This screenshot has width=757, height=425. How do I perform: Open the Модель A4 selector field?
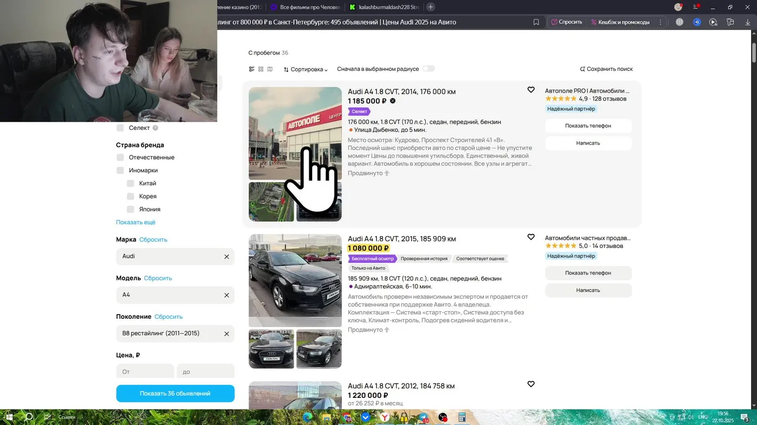coord(175,295)
